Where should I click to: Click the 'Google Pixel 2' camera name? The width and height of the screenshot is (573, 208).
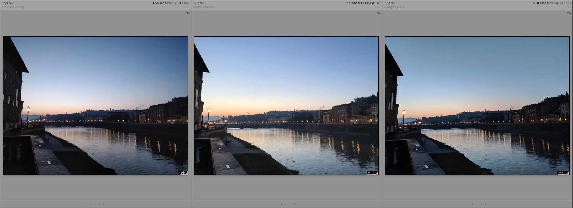click(x=394, y=7)
